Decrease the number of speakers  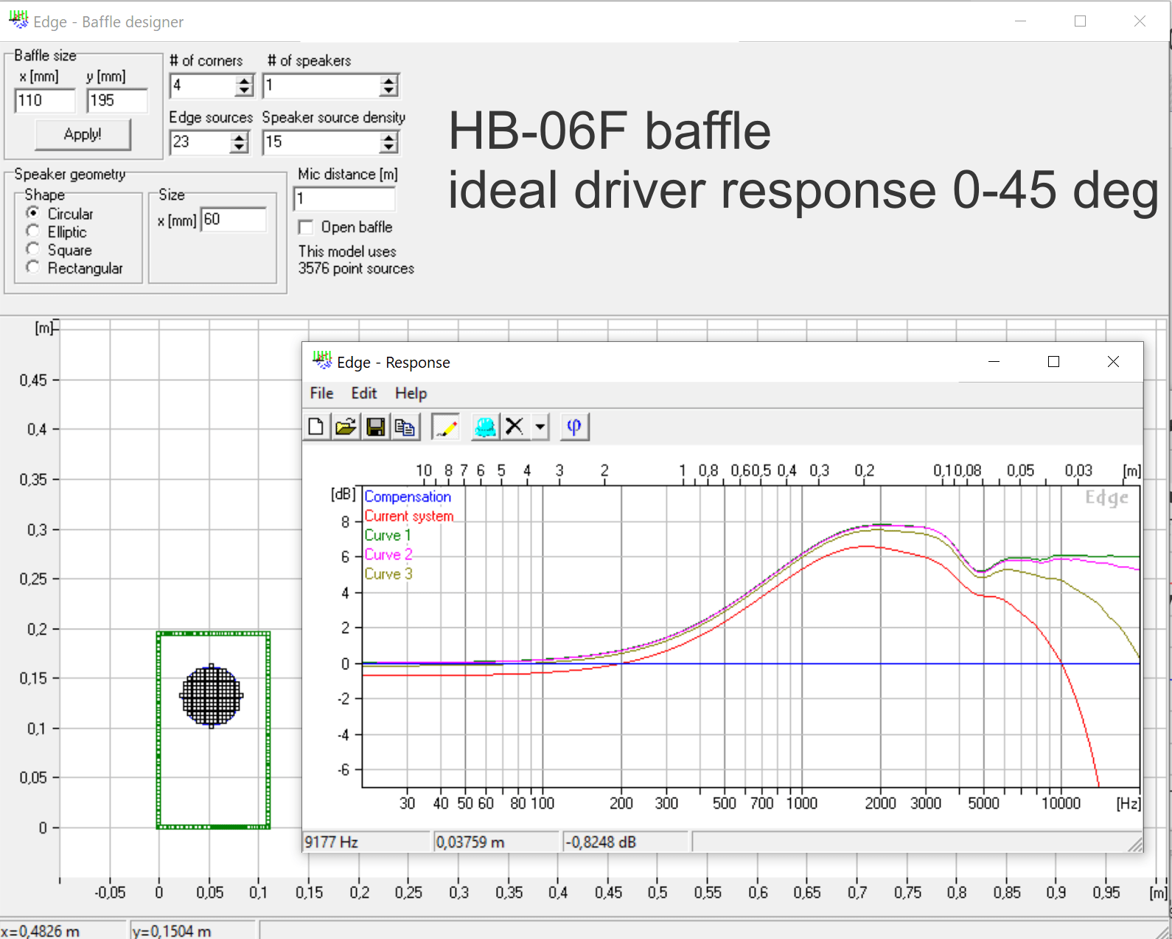(x=389, y=91)
